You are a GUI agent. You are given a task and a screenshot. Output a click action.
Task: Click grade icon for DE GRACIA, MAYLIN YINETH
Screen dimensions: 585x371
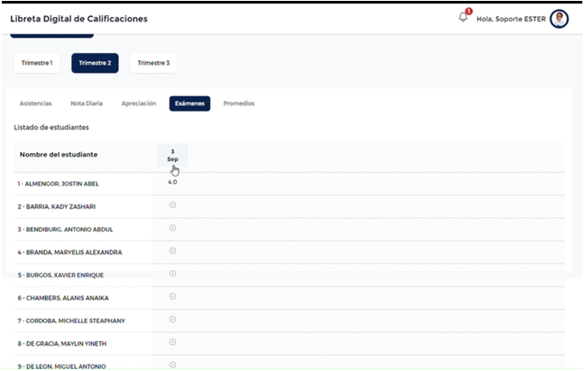coord(172,342)
